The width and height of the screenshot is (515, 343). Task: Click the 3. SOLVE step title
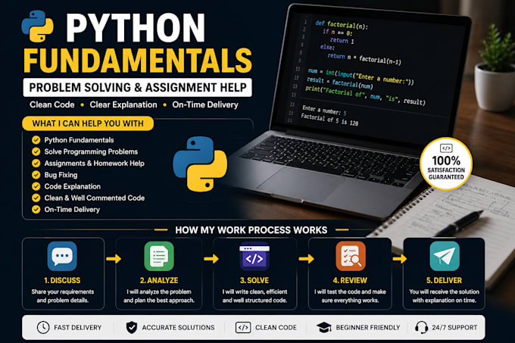tap(254, 280)
